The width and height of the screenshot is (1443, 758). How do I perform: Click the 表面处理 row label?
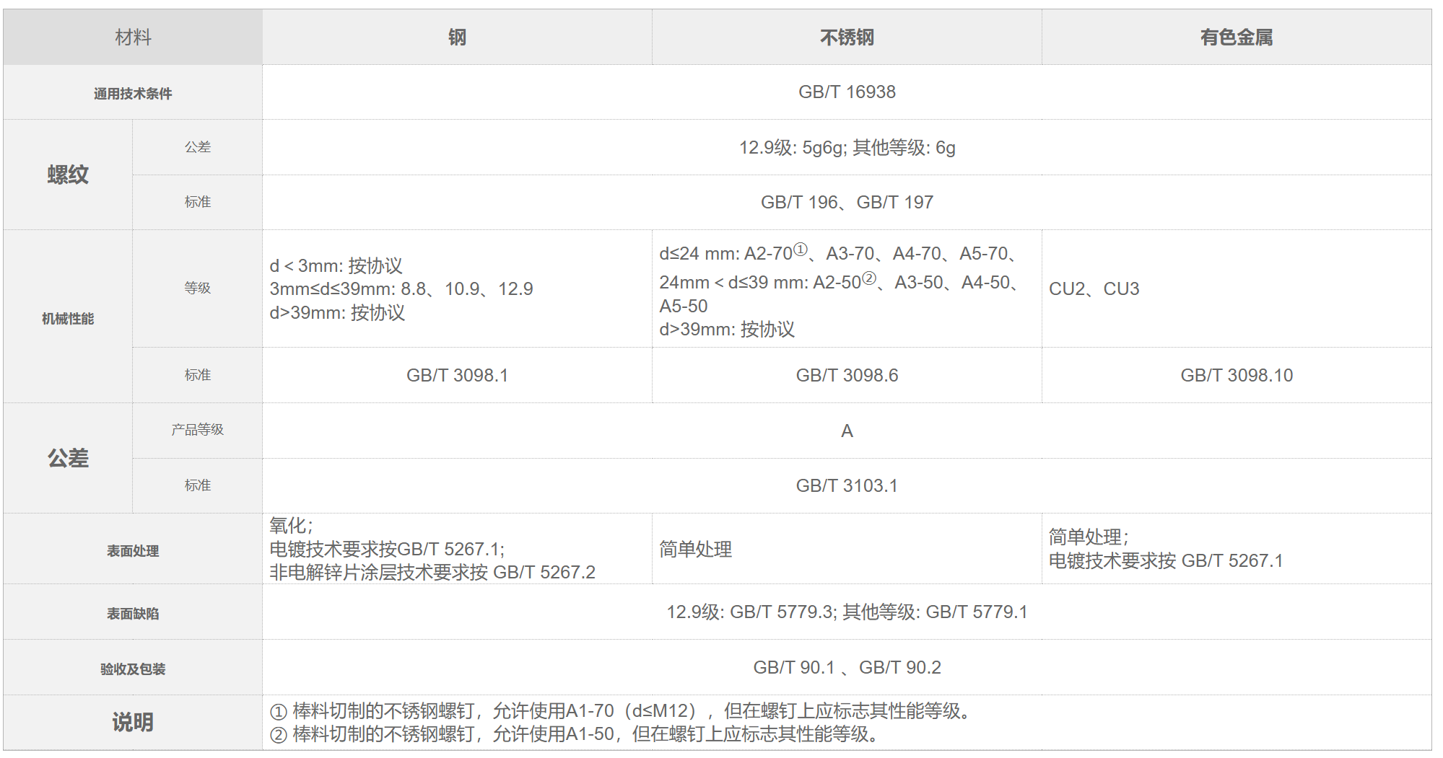pyautogui.click(x=133, y=549)
